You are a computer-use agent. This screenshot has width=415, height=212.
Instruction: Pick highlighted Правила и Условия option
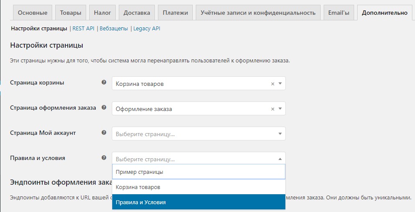pos(199,202)
